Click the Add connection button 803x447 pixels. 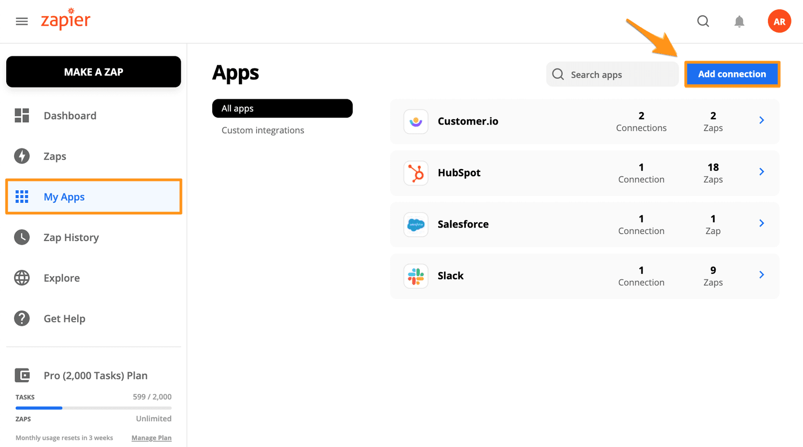732,74
